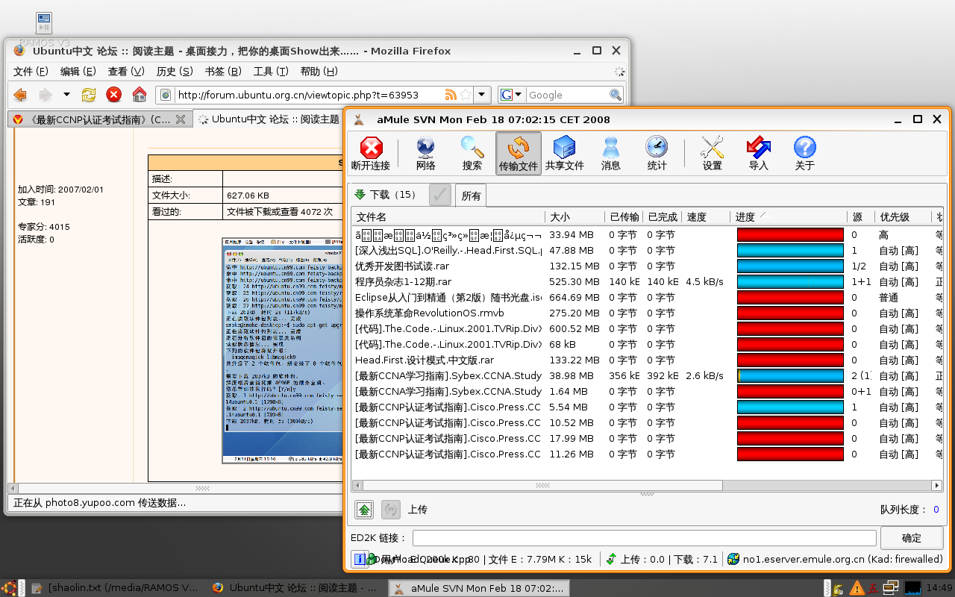Expand the URL bar history dropdown
955x597 pixels.
click(483, 95)
